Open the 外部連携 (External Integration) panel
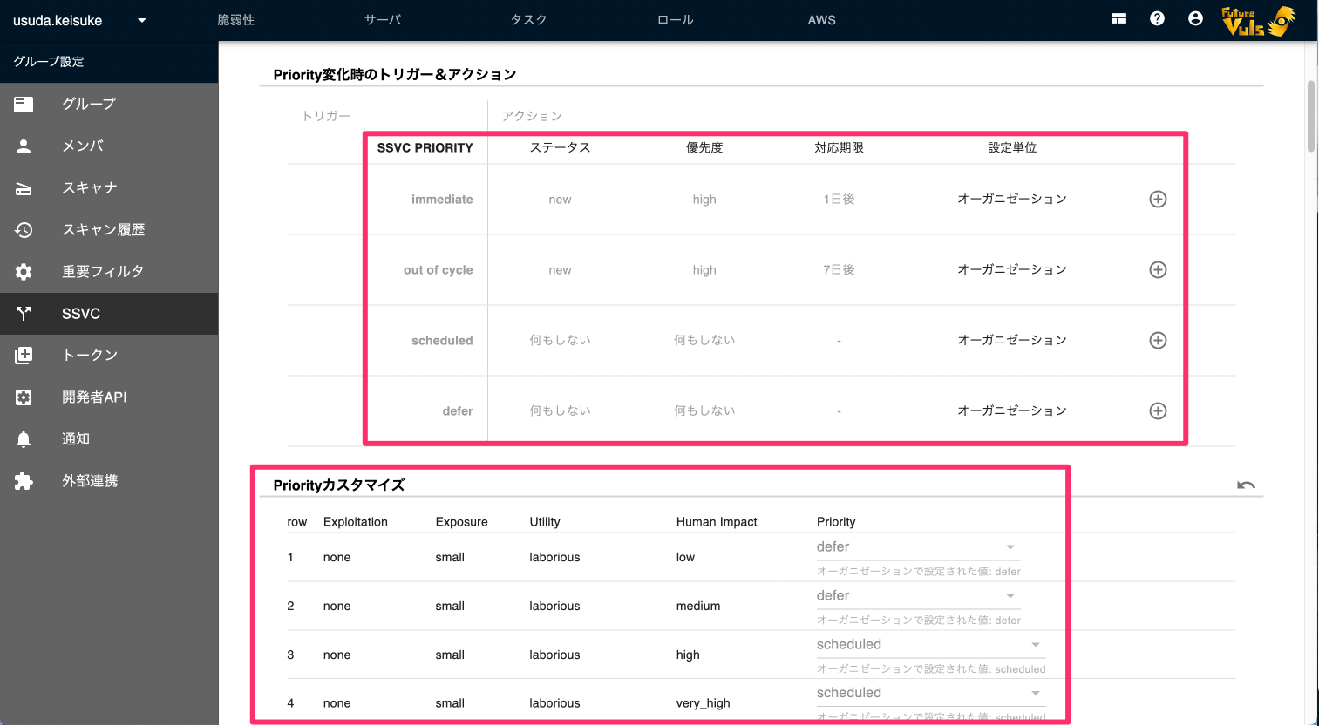Viewport: 1319px width, 726px height. pyautogui.click(x=87, y=480)
